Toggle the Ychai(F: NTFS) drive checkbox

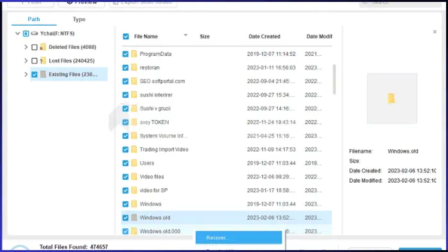click(x=26, y=33)
